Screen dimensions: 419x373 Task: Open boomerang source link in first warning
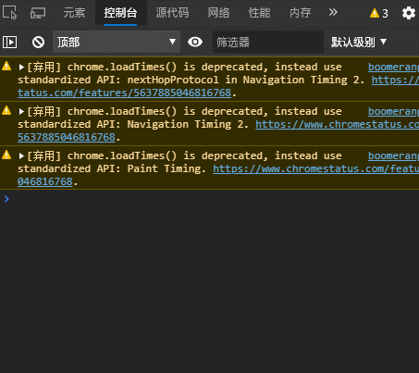[393, 67]
